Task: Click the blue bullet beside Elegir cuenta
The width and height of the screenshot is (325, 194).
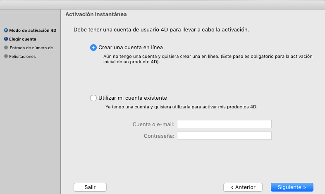Action: click(x=6, y=39)
